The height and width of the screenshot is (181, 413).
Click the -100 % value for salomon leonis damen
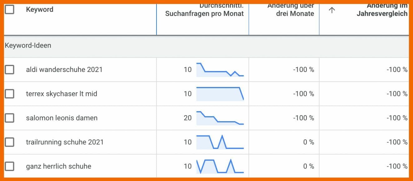pos(303,118)
